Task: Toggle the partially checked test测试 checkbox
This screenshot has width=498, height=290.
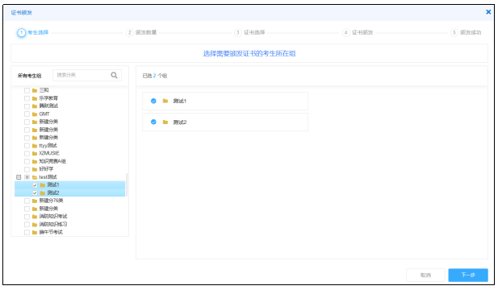Action: tap(27, 177)
